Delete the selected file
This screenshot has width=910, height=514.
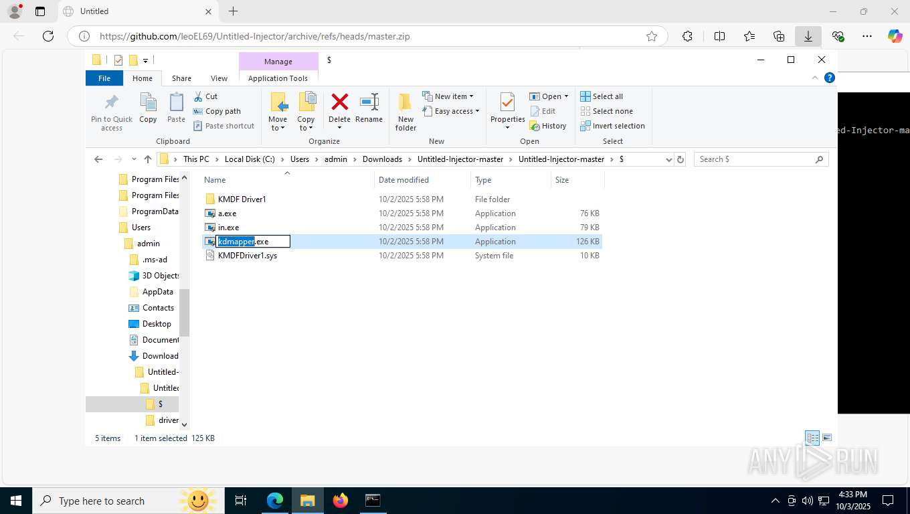click(x=339, y=112)
